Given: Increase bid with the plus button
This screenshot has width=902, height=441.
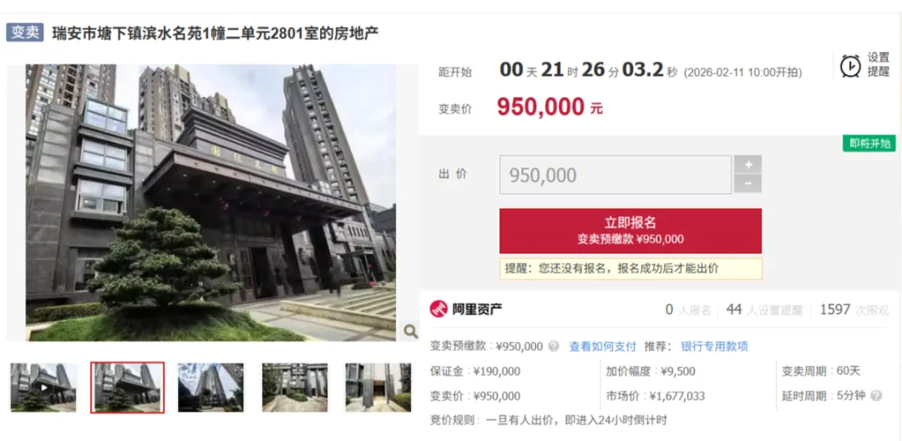Looking at the screenshot, I should tap(747, 165).
